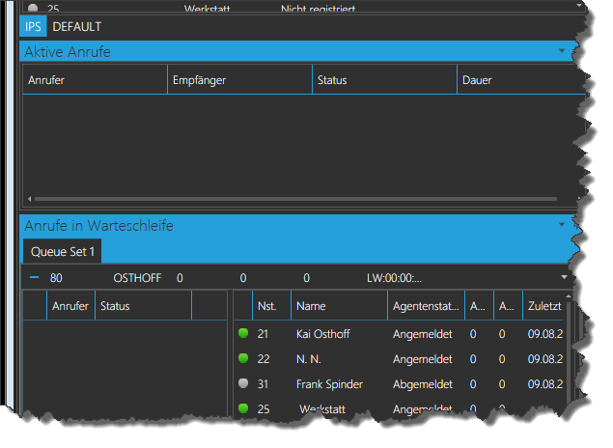Image resolution: width=613 pixels, height=448 pixels.
Task: Click the Nst. column header
Action: click(271, 306)
